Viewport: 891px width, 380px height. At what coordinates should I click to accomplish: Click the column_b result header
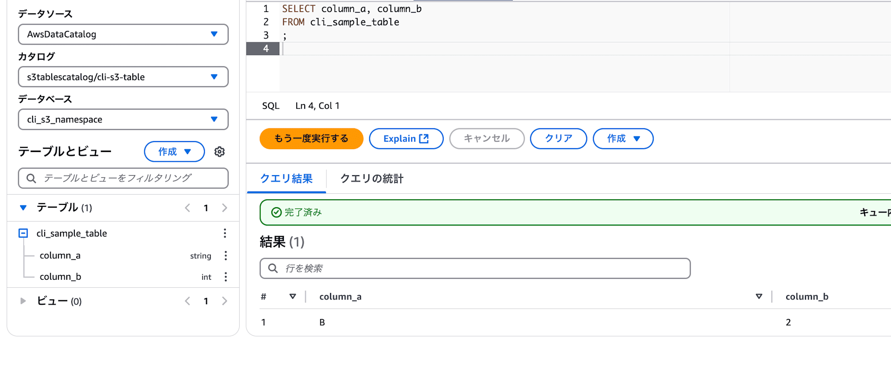point(807,297)
